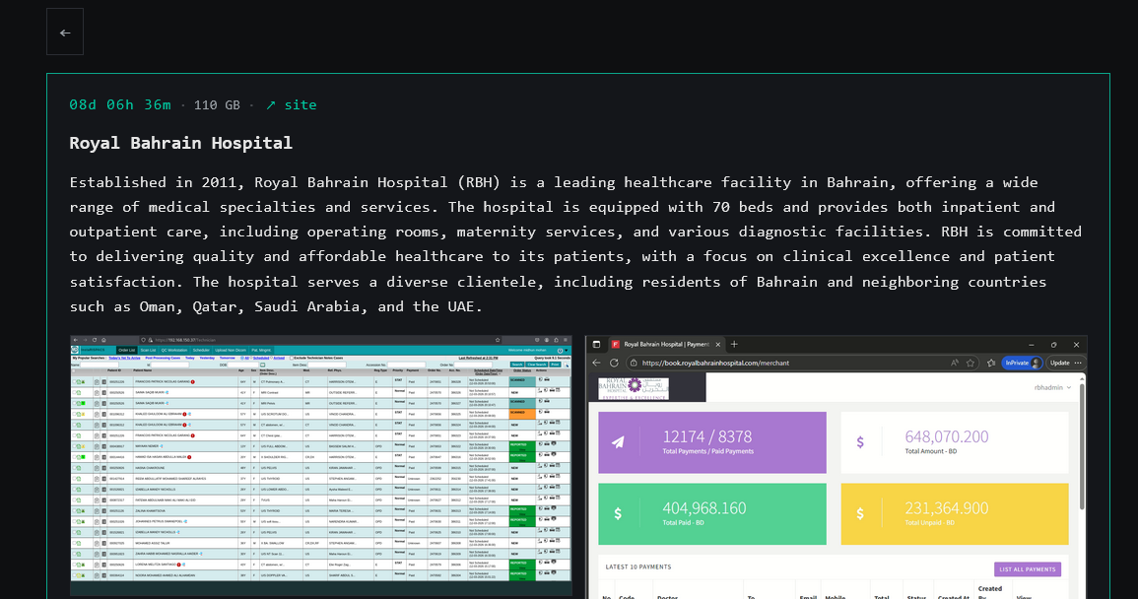Open the site link beside 110 GB
Screen dimensions: 1138x599
[x=291, y=104]
